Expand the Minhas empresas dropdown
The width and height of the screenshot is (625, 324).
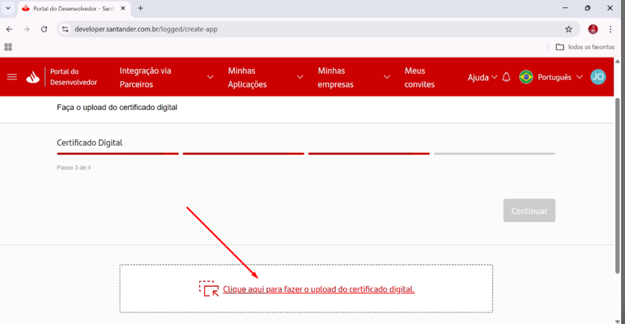pos(387,77)
